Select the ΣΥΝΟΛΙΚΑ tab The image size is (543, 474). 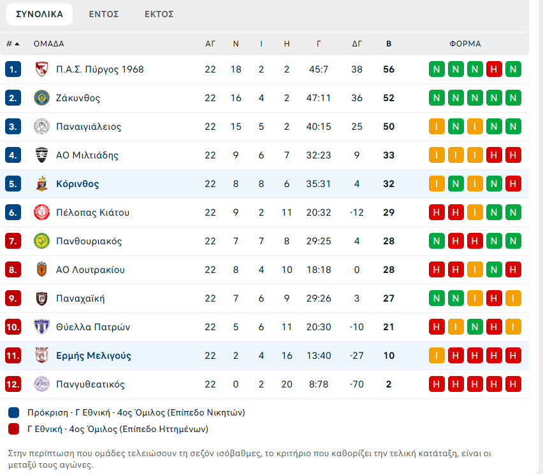[x=40, y=14]
